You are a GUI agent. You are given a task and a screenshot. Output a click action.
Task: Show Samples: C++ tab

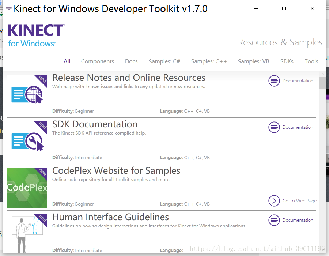click(x=209, y=61)
